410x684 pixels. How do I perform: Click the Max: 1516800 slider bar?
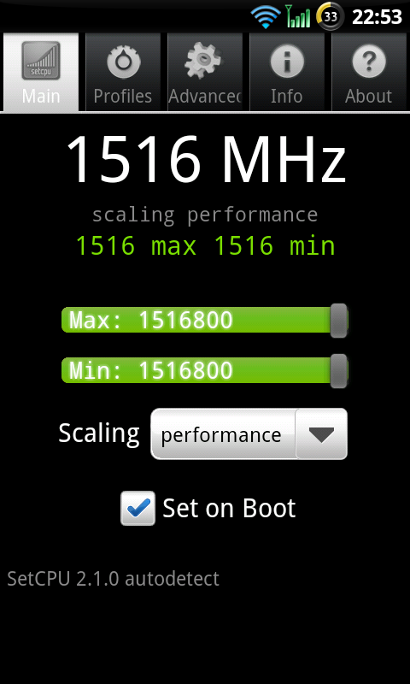coord(205,320)
